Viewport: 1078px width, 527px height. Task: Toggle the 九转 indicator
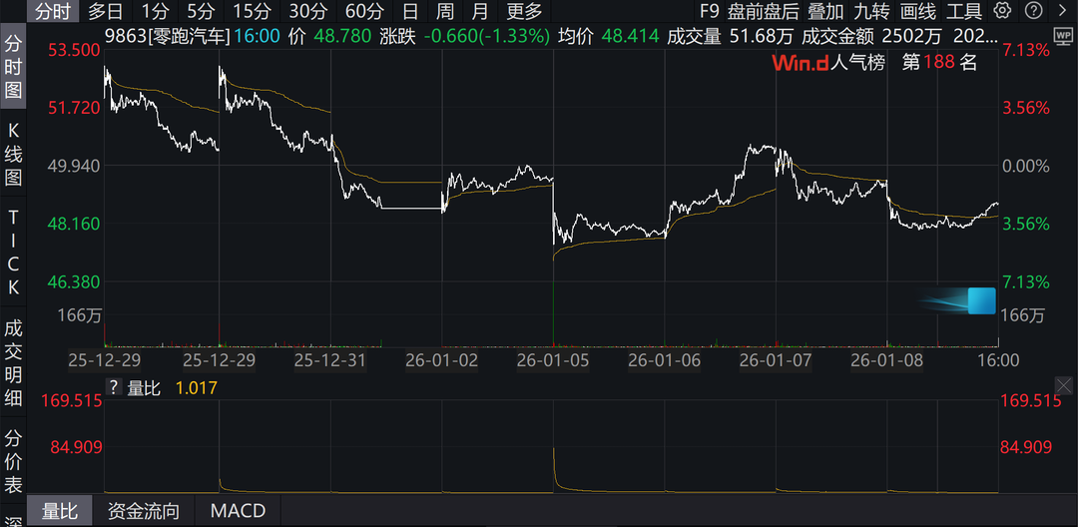point(871,11)
